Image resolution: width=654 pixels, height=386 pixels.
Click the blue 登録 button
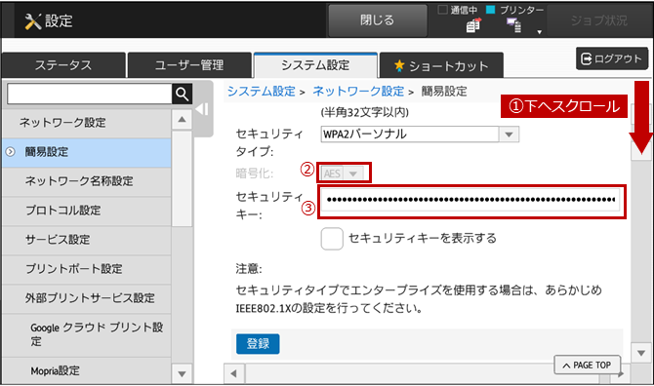(x=258, y=344)
